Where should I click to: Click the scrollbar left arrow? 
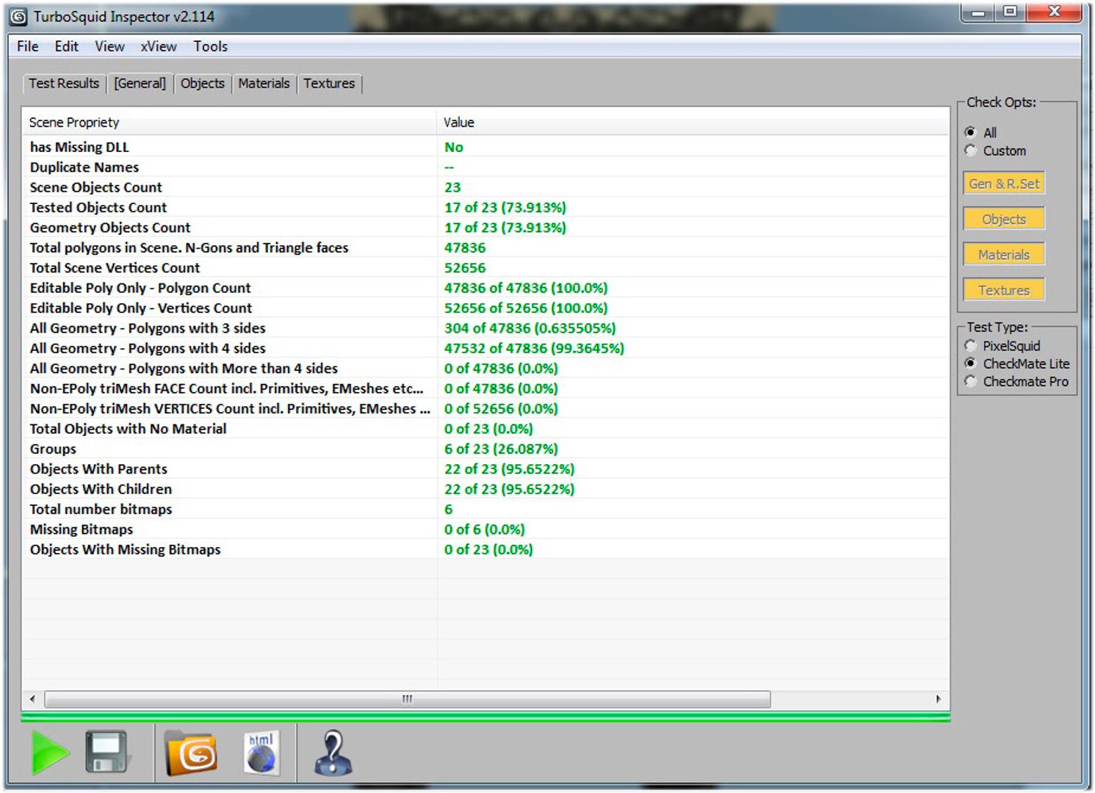(32, 699)
